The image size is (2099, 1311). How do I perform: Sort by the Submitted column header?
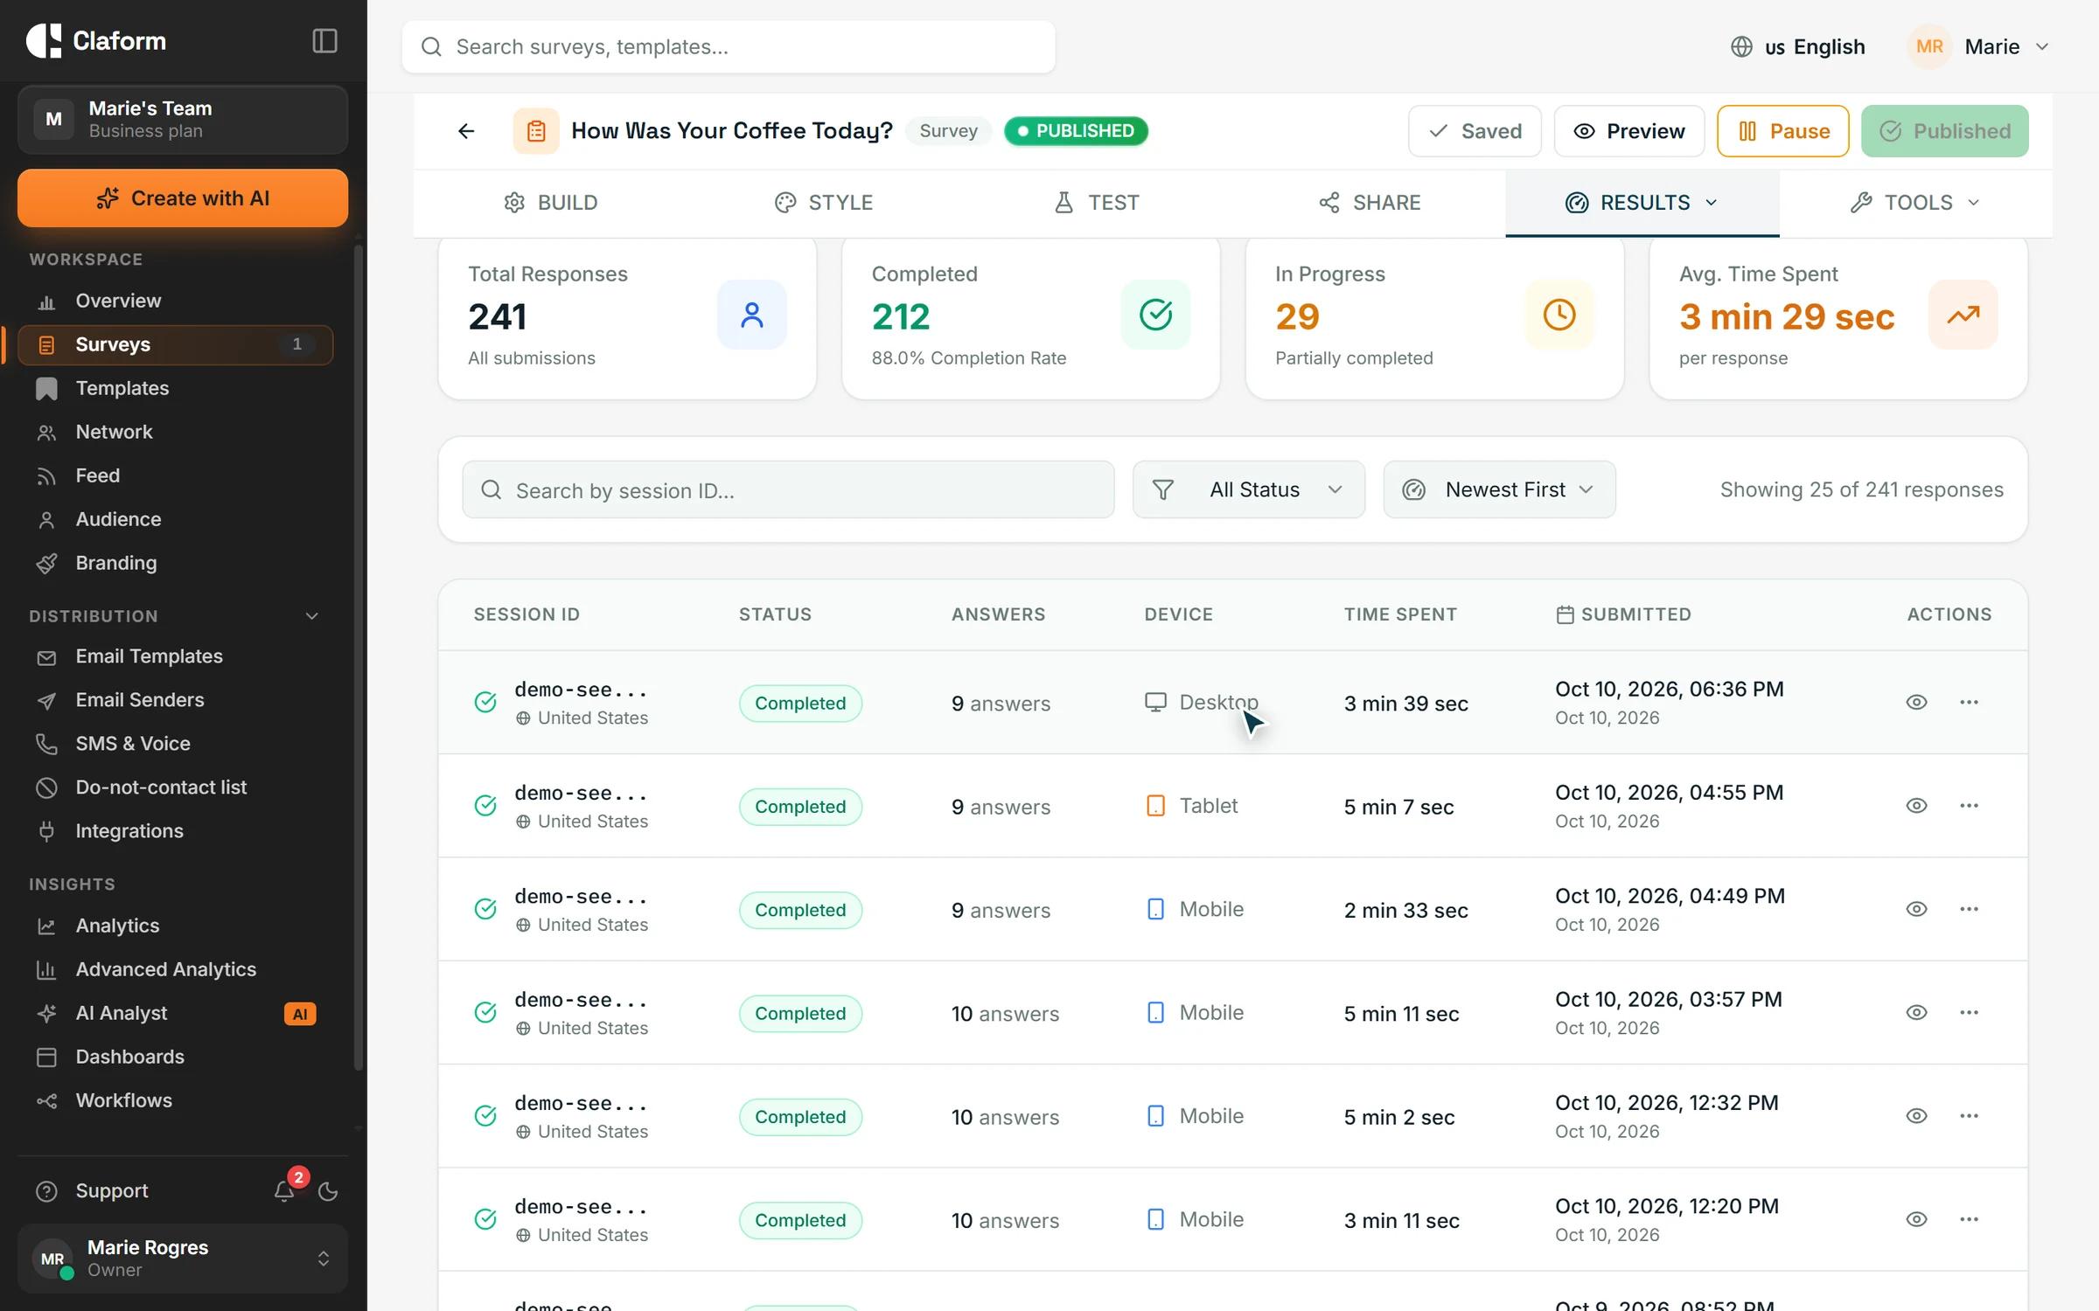(x=1623, y=614)
